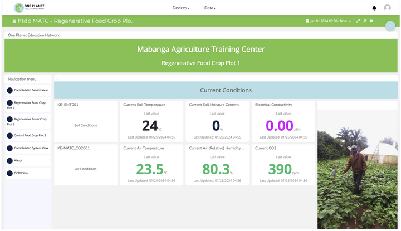
Task: Click the dot icon beside Control Food Crop Plot 3
Action: point(9,135)
